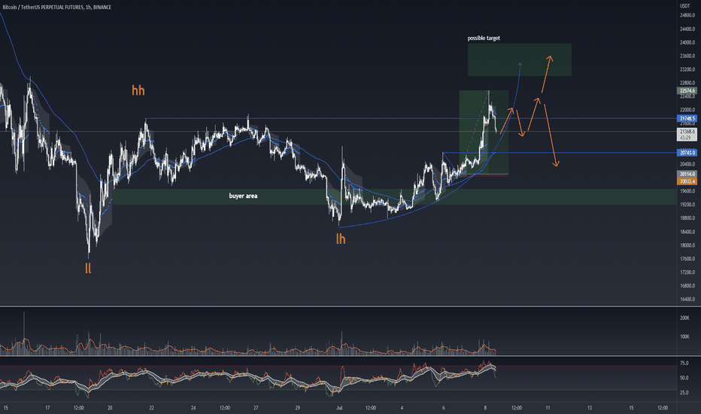Click the orange "hh" annotation
This screenshot has width=701, height=414.
click(138, 90)
